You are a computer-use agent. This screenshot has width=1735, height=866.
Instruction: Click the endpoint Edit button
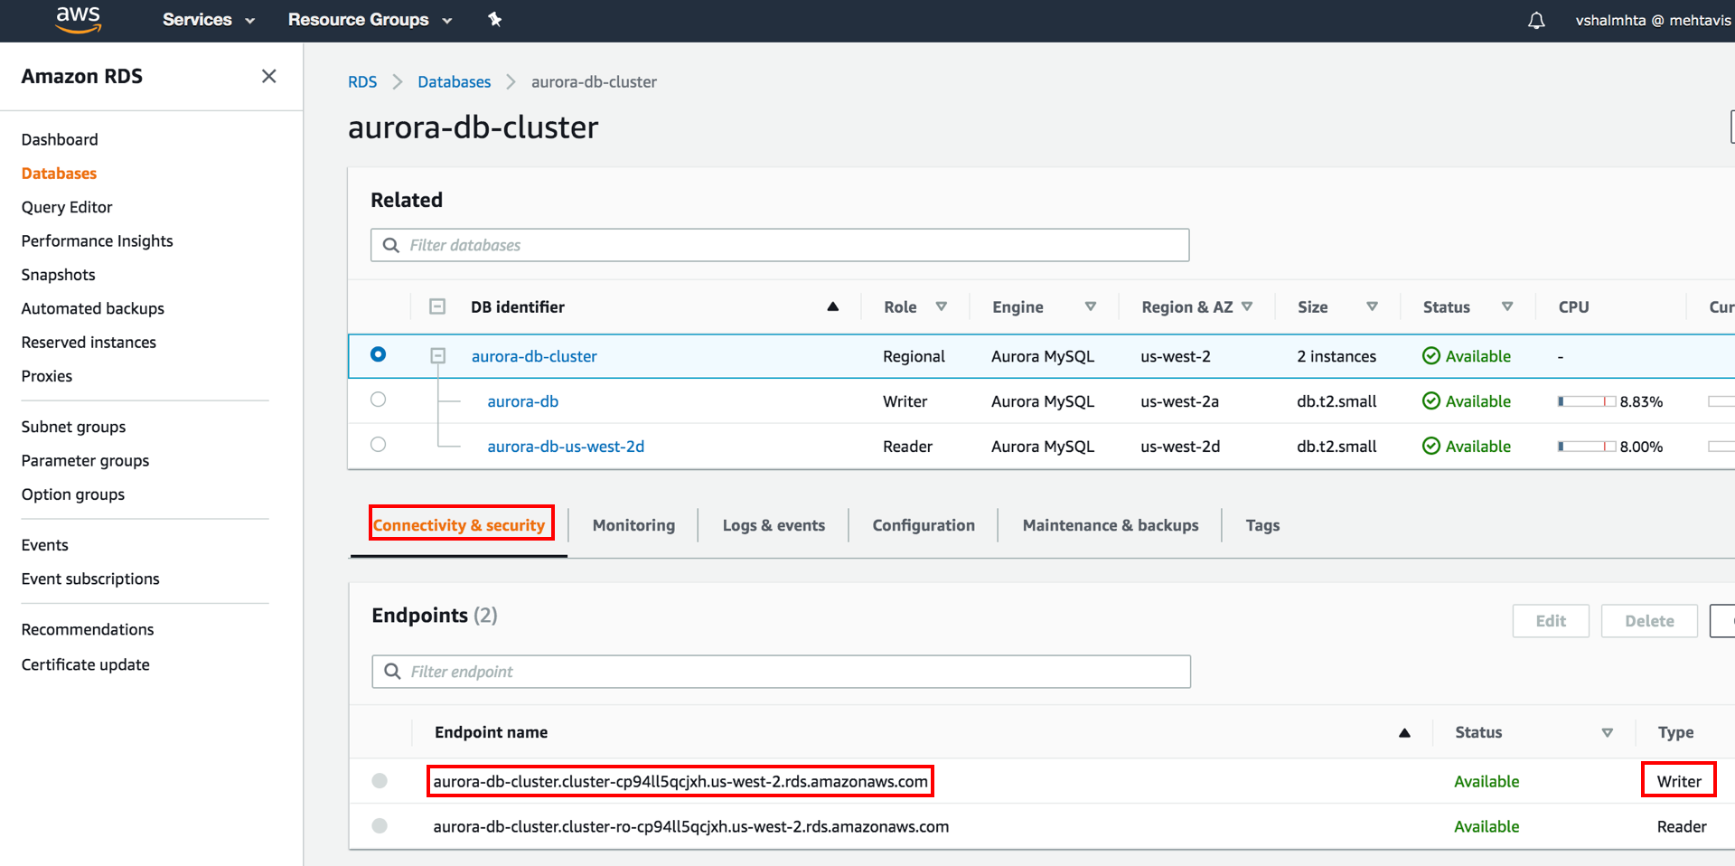[1551, 621]
